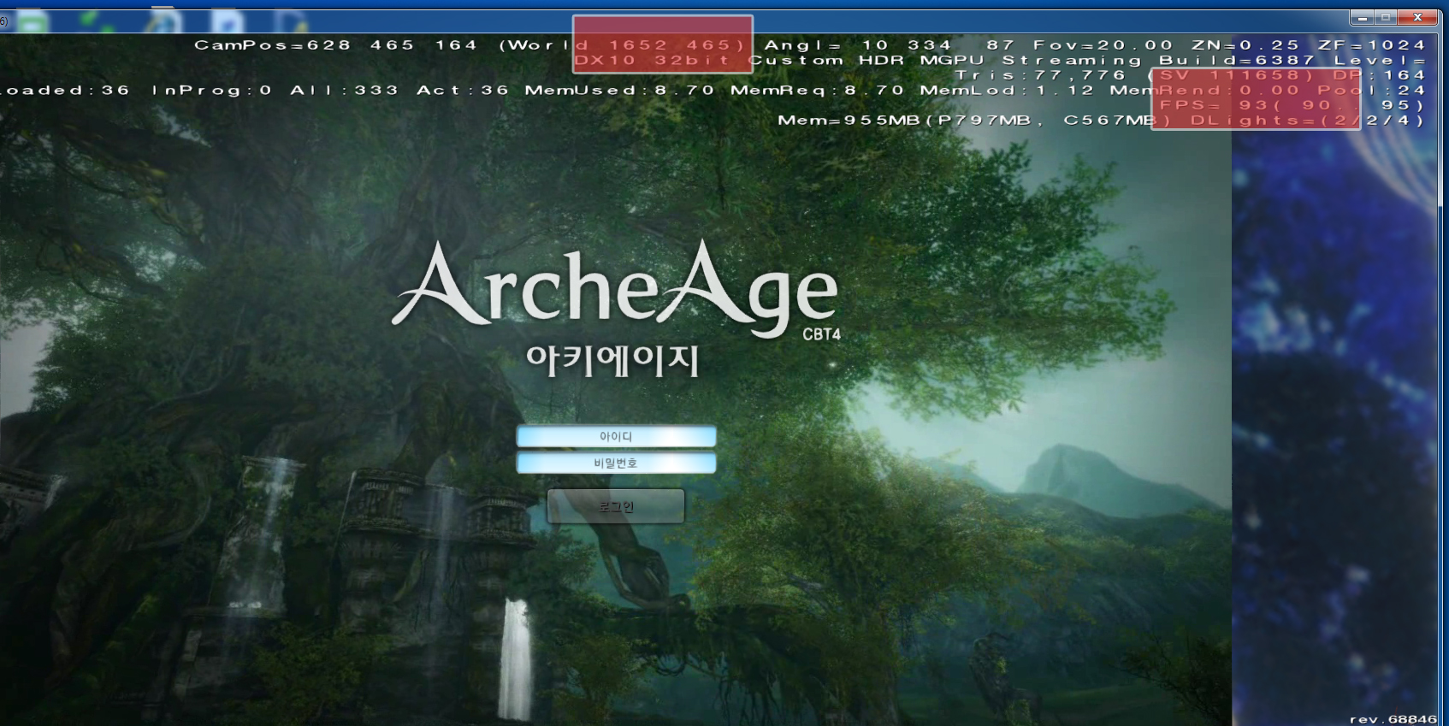Click the CamPos=628 465 164 readout
The height and width of the screenshot is (726, 1449).
[335, 44]
